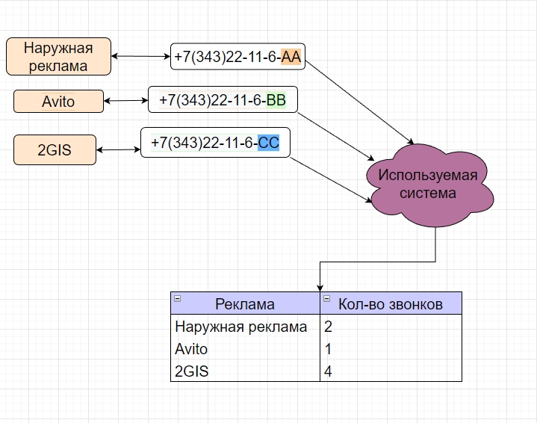Click the phone number box ending in BB
The image size is (537, 423).
223,99
